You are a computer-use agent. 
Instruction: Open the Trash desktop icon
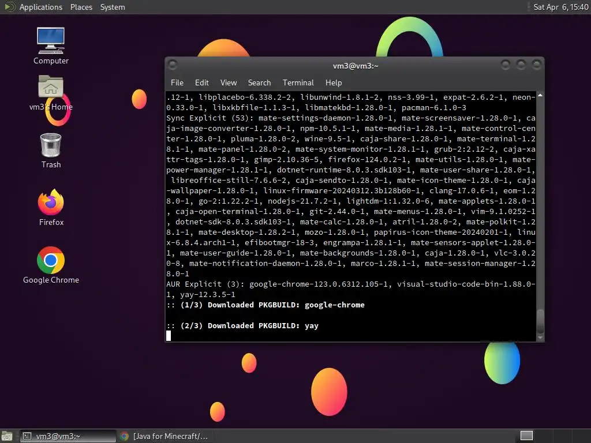pos(51,151)
